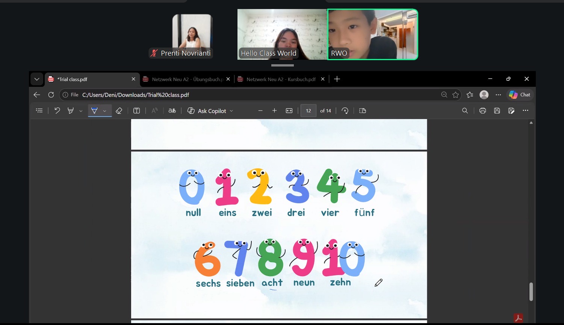The width and height of the screenshot is (564, 325).
Task: Click the Ask Copilot button
Action: click(x=207, y=111)
